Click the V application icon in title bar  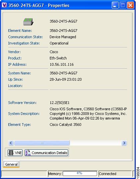point(4,5)
